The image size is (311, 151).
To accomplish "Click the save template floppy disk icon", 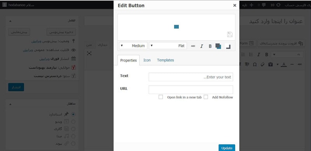I will [x=230, y=34].
